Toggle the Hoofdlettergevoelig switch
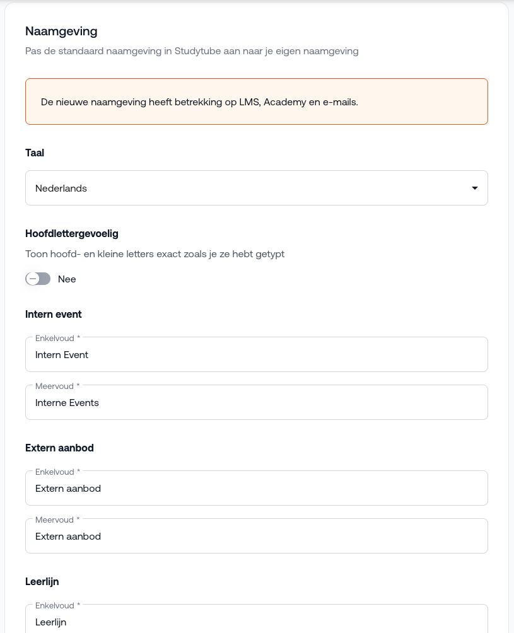The image size is (514, 633). pyautogui.click(x=38, y=279)
